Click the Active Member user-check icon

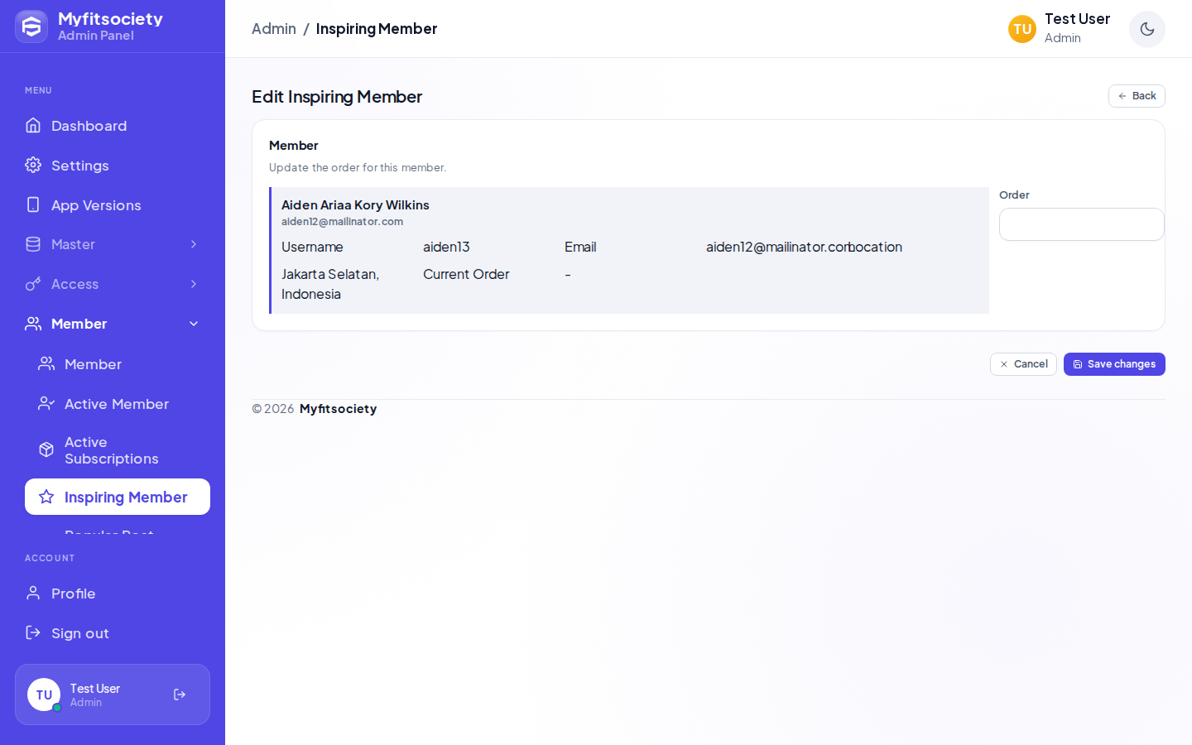pos(46,403)
